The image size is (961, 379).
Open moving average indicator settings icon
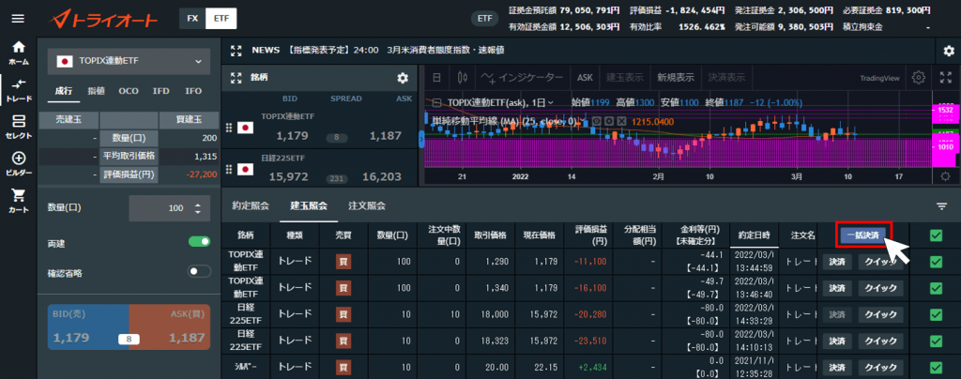608,121
